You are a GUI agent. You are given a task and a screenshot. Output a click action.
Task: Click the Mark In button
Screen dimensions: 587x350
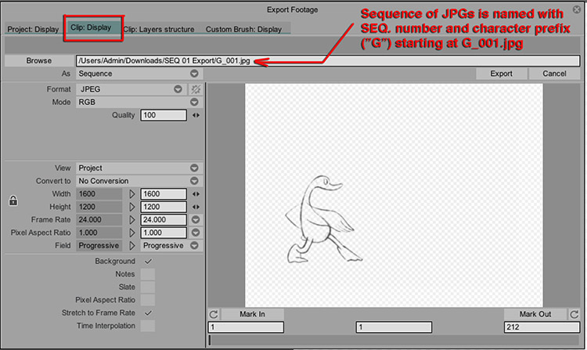(x=252, y=315)
